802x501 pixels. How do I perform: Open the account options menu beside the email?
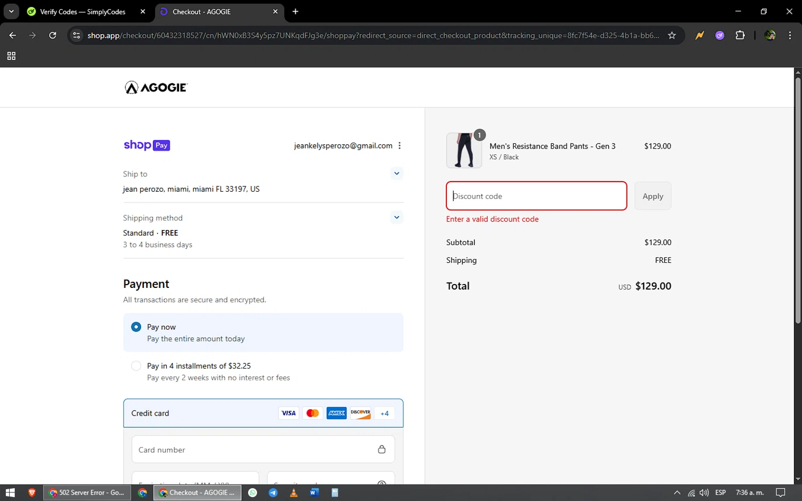coord(399,146)
